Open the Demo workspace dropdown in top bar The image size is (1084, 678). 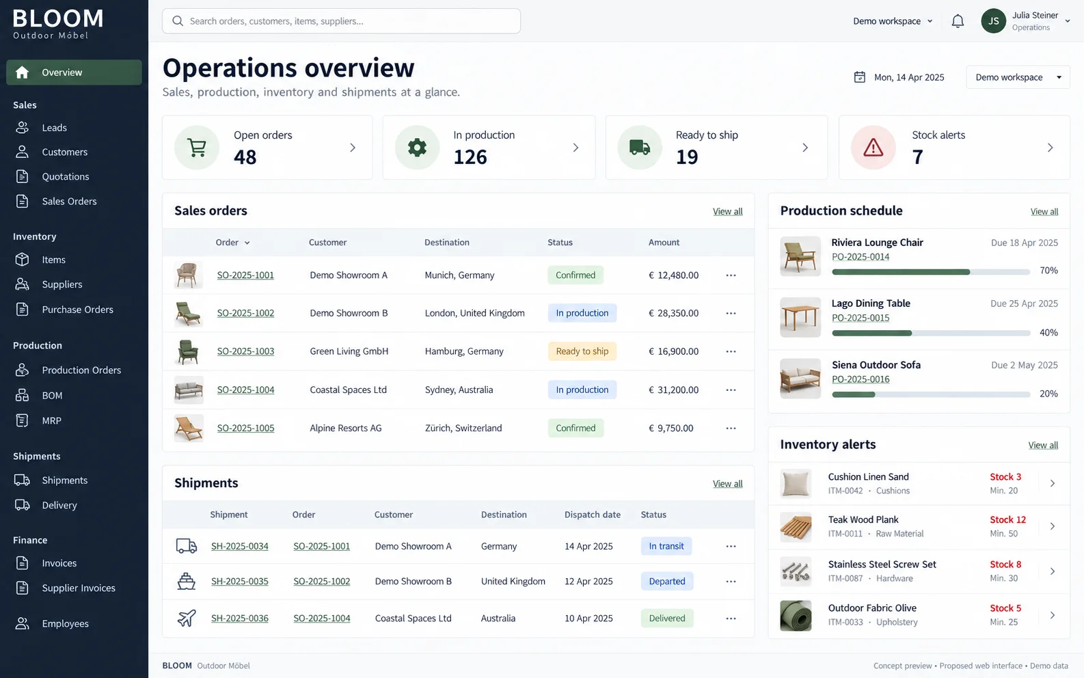click(893, 21)
